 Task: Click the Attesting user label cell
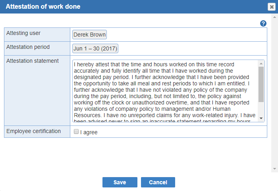(x=37, y=35)
